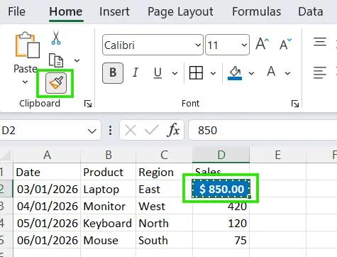Expand the Font Color dropdown arrow
337x257 pixels.
287,73
